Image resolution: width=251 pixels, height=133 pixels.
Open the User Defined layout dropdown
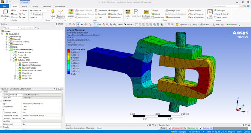(x=221, y=14)
